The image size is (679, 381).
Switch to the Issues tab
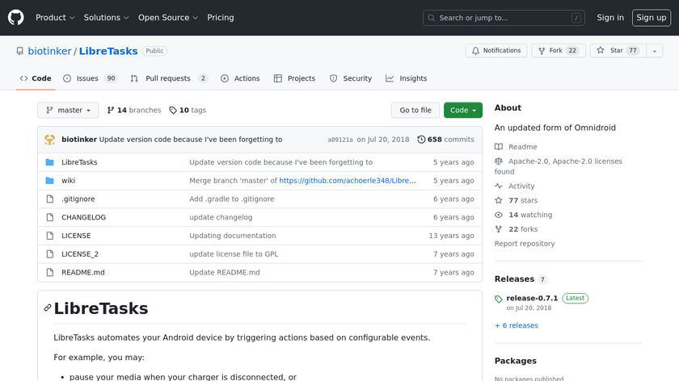tap(90, 78)
